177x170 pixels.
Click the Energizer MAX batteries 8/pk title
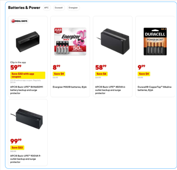pos(68,87)
